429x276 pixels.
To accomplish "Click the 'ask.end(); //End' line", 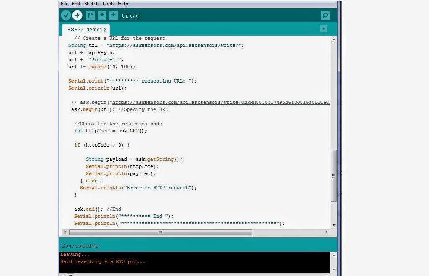I will coord(97,209).
